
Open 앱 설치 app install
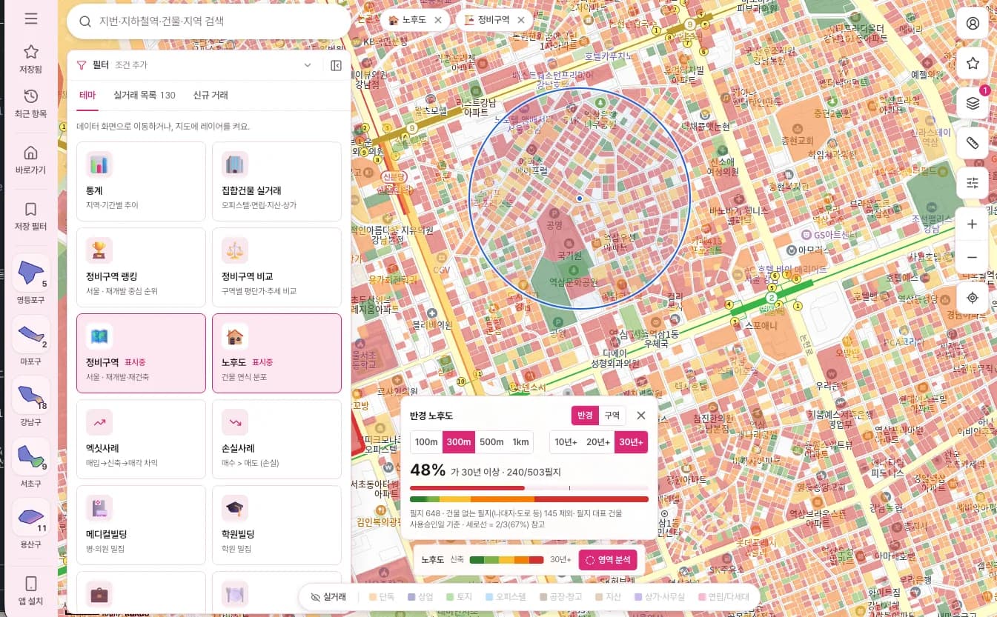[x=30, y=590]
